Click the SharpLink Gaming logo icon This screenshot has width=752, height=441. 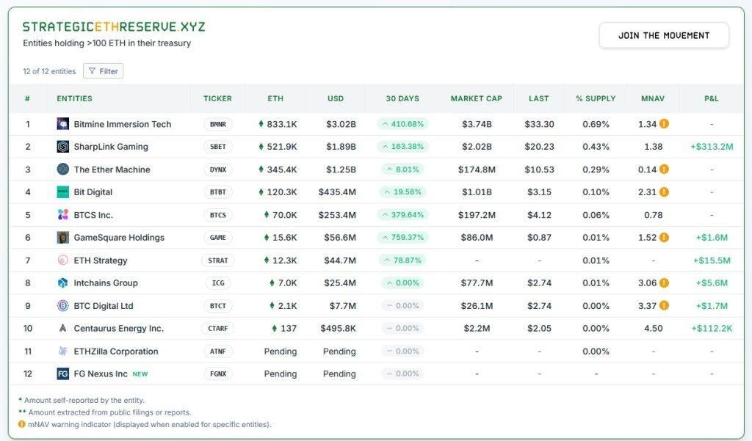(x=62, y=147)
